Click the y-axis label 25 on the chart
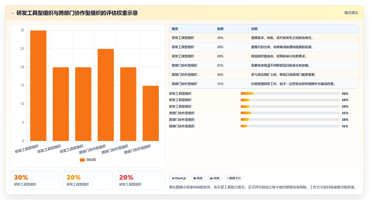This screenshot has height=200, width=369. point(22,49)
